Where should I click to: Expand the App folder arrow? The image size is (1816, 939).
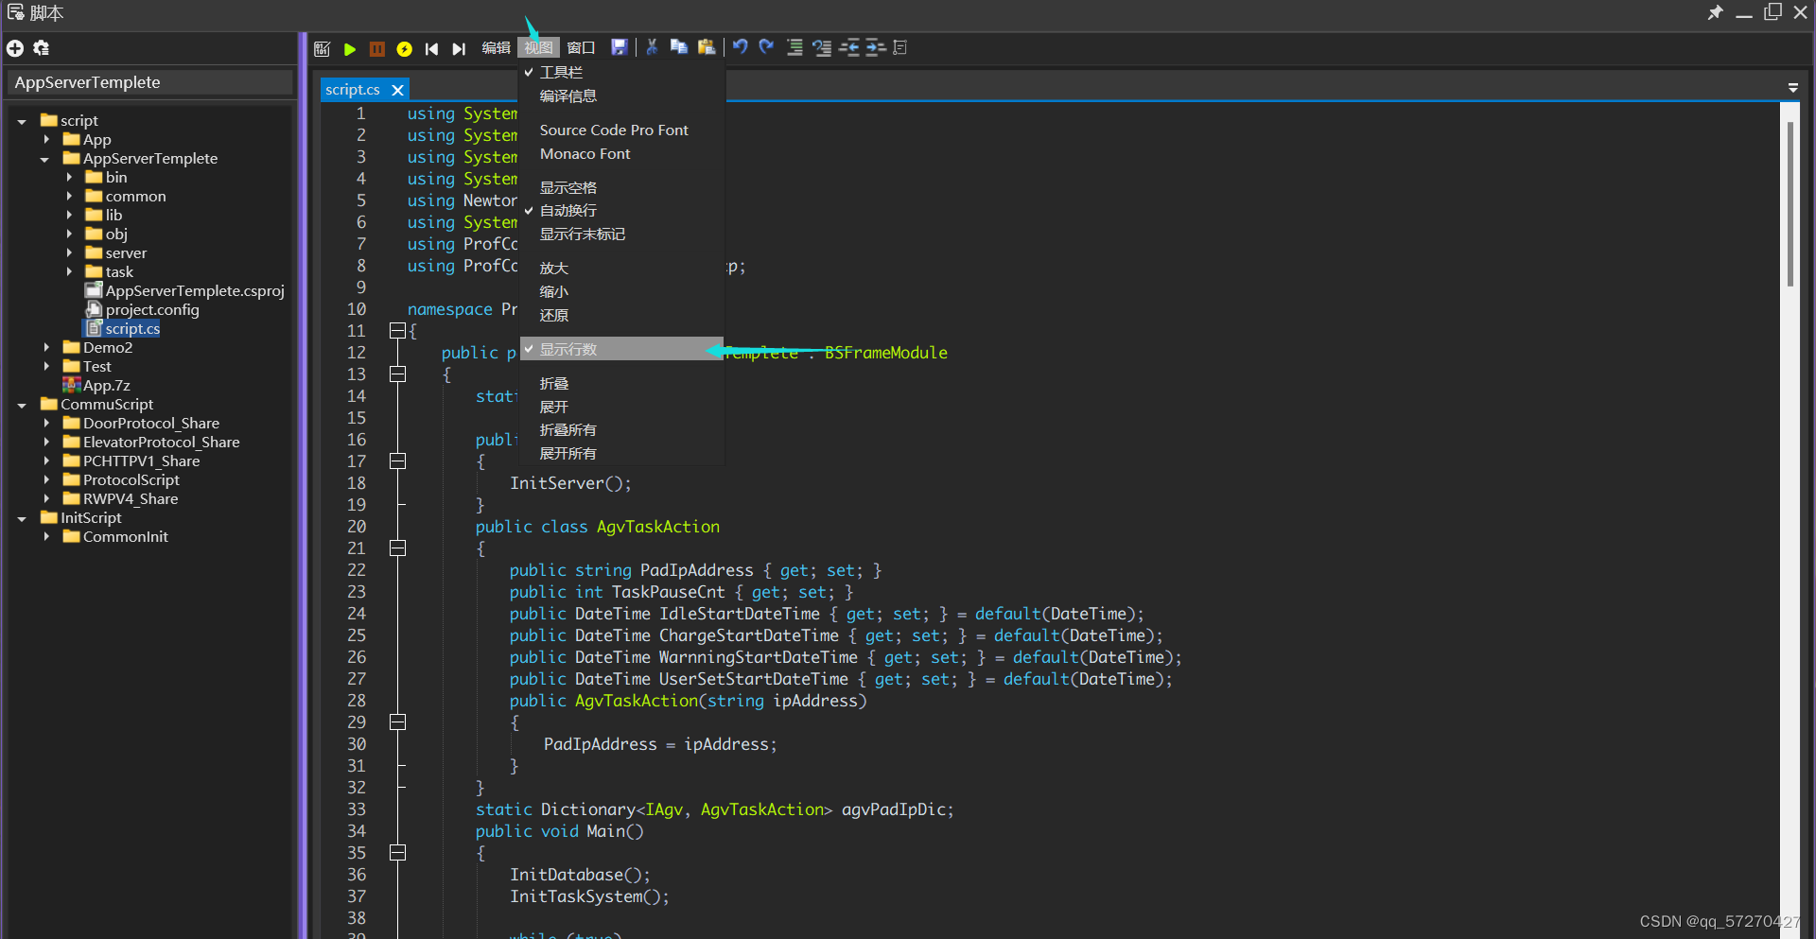45,140
